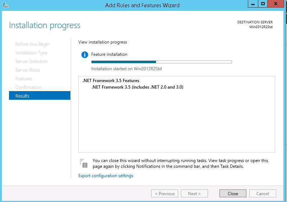Select the Server Roles step in the sidebar
The height and width of the screenshot is (202, 287).
[x=28, y=70]
